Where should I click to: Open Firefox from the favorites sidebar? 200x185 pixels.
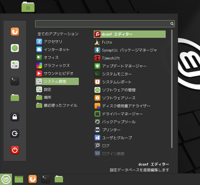point(15,32)
